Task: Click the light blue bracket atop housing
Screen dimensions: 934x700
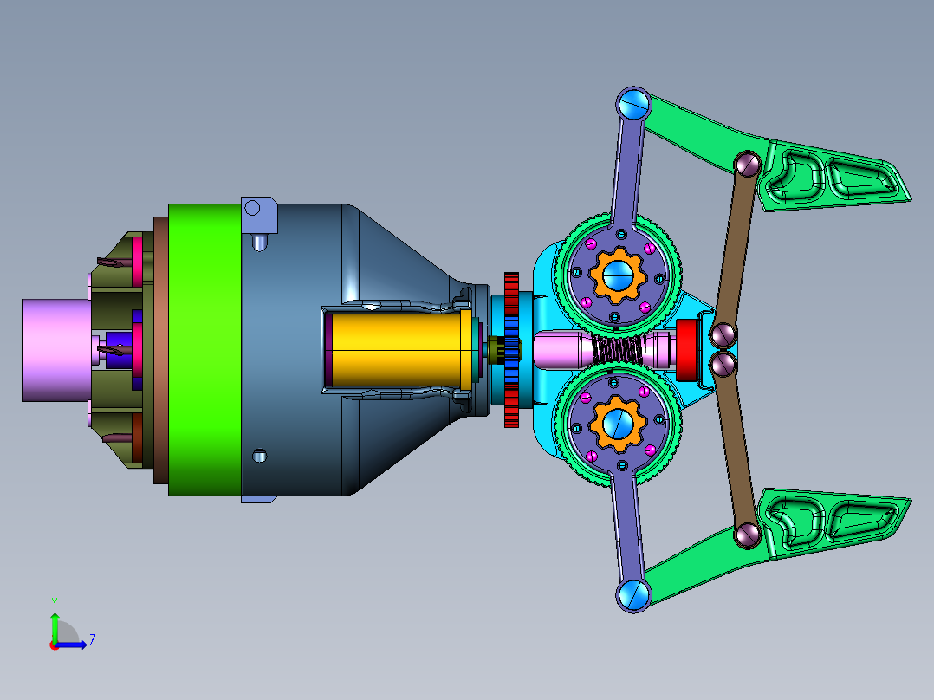Action: pyautogui.click(x=259, y=215)
